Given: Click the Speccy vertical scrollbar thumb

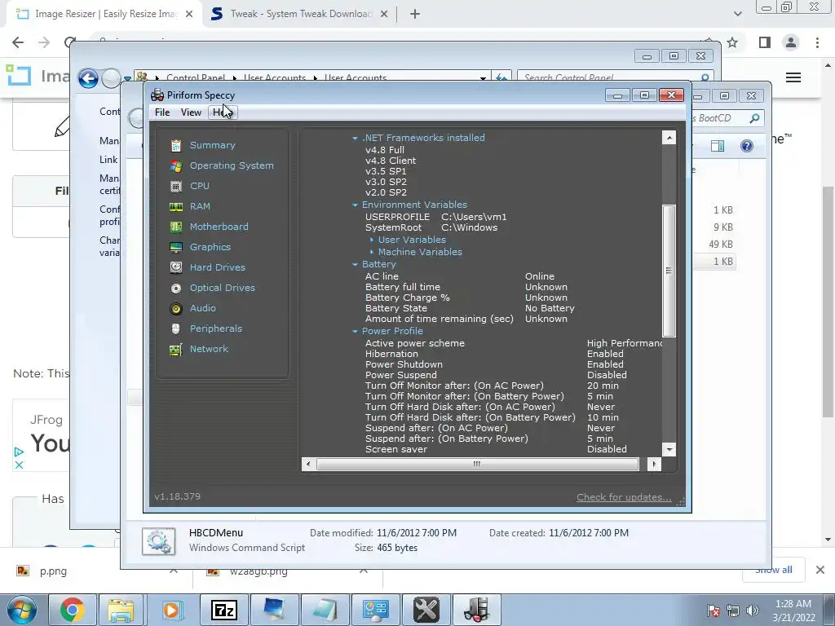Looking at the screenshot, I should coord(669,271).
